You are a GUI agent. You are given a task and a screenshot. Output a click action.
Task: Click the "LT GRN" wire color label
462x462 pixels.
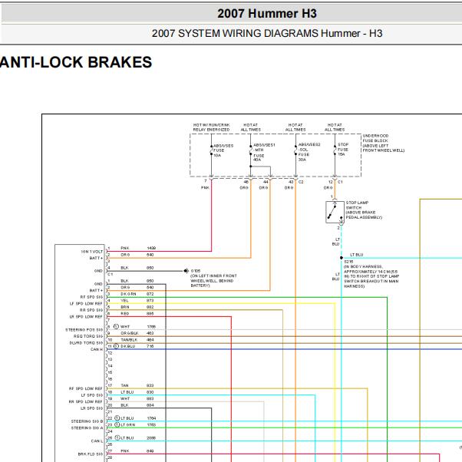128,425
